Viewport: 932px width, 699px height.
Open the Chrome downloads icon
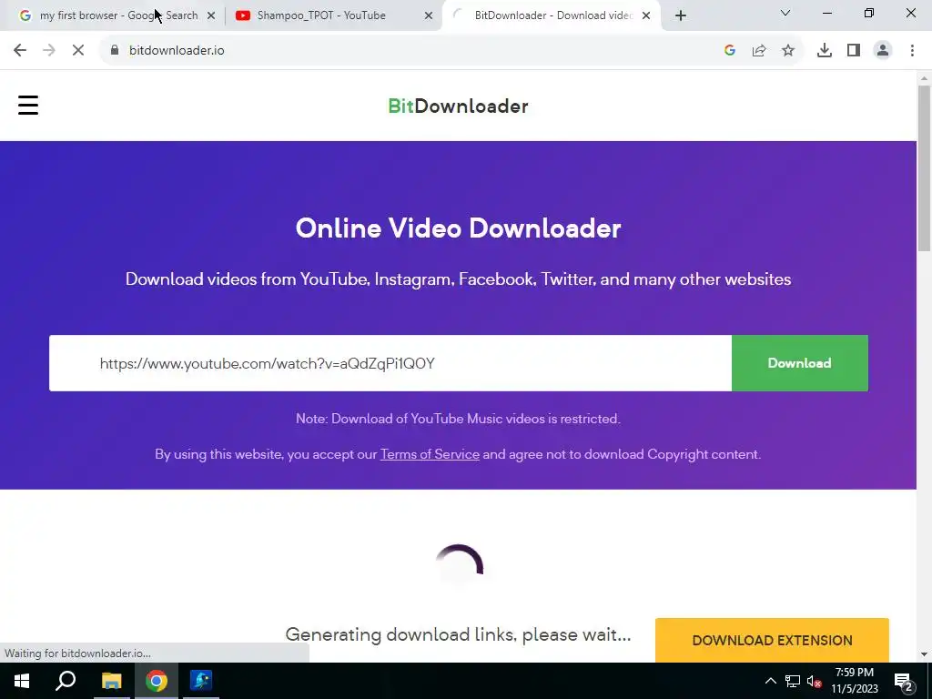(x=825, y=51)
